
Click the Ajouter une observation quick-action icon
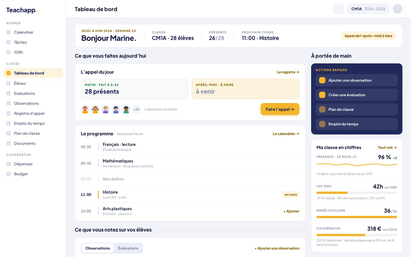[322, 80]
